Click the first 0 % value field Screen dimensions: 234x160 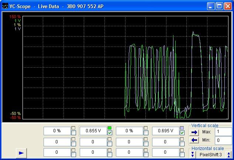point(57,131)
